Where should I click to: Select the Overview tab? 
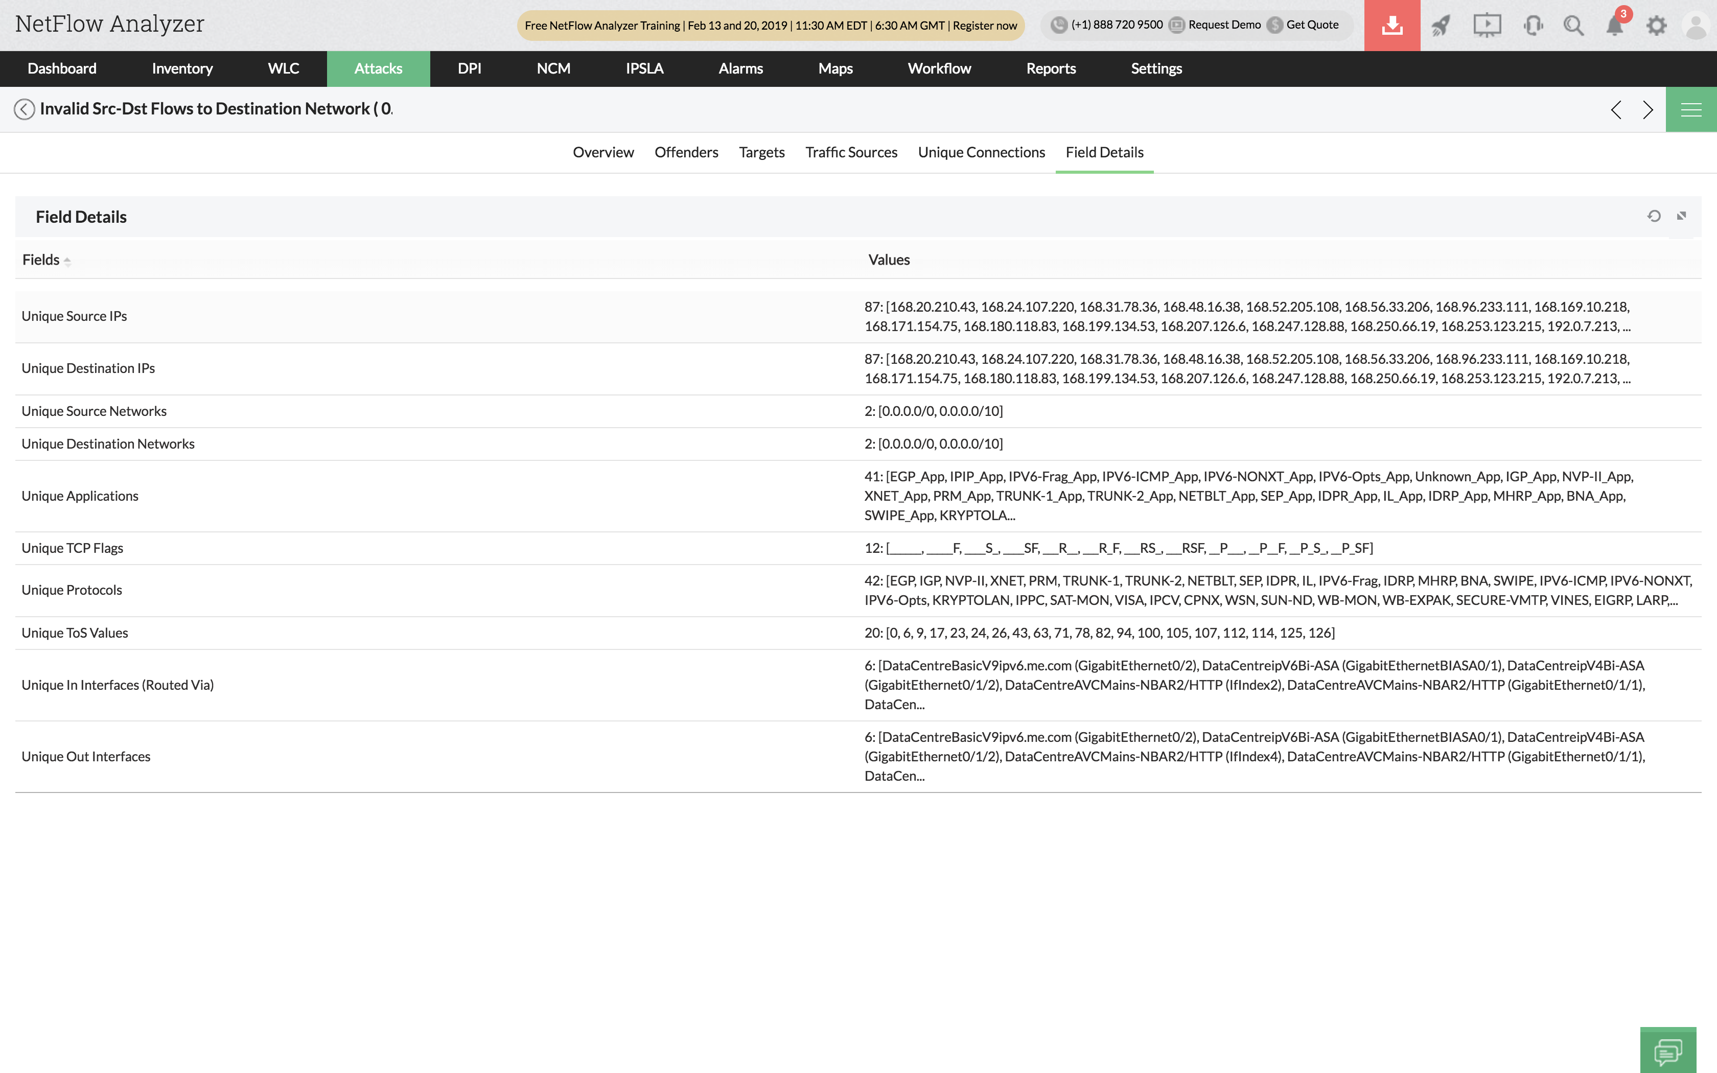[603, 151]
